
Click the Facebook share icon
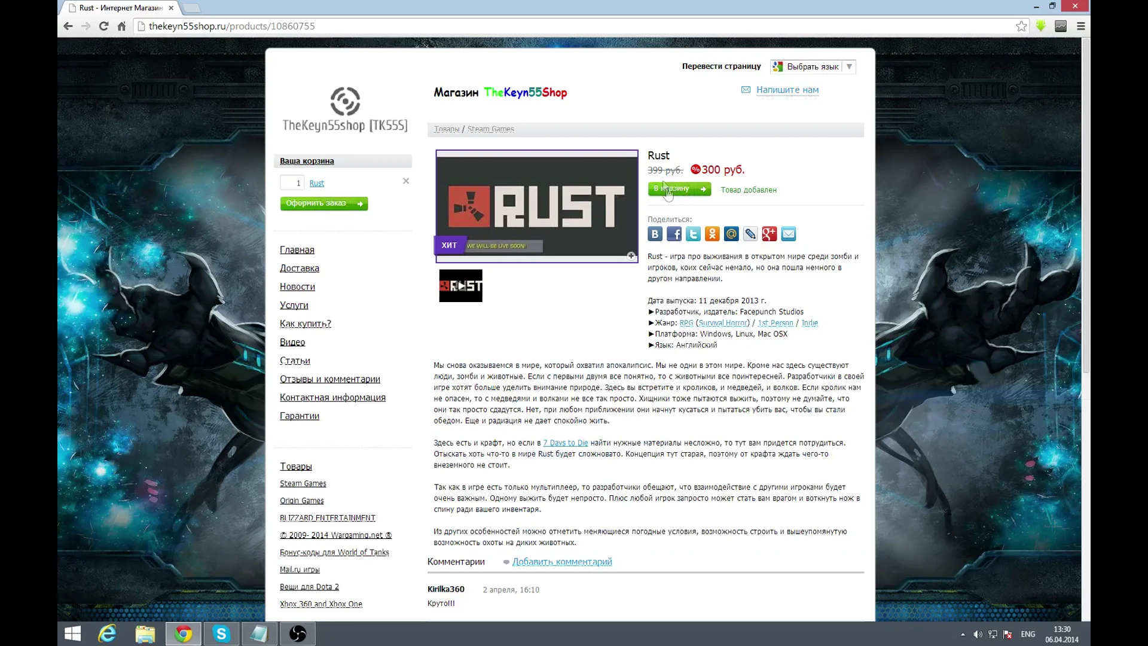[x=674, y=233]
